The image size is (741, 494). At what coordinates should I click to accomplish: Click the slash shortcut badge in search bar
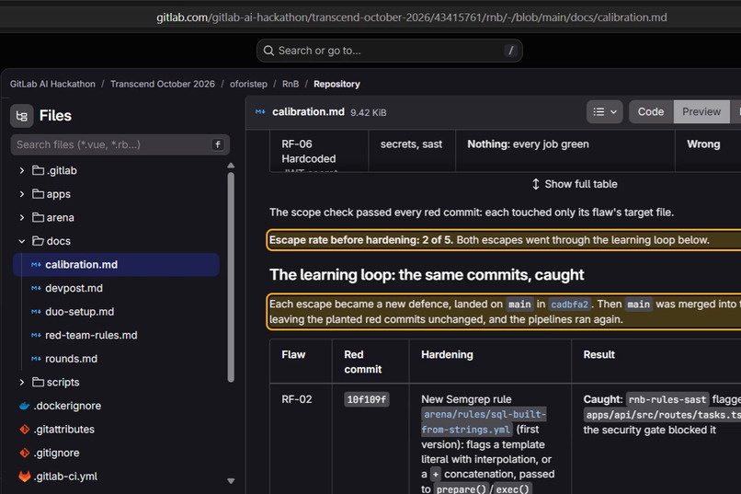[510, 51]
